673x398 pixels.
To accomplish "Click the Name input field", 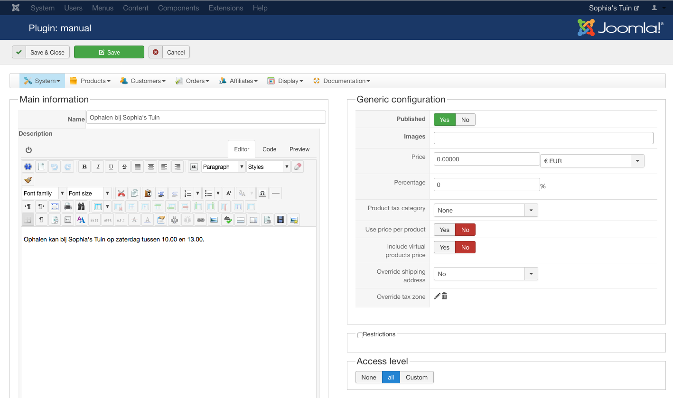I will pyautogui.click(x=206, y=117).
